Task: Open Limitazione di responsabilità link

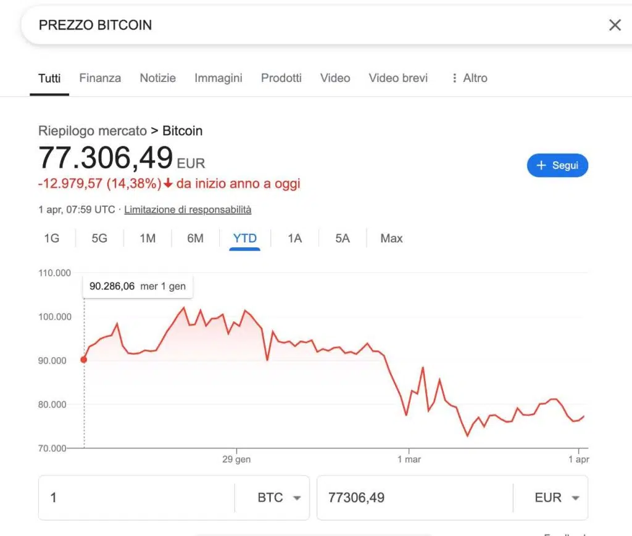Action: (x=188, y=210)
